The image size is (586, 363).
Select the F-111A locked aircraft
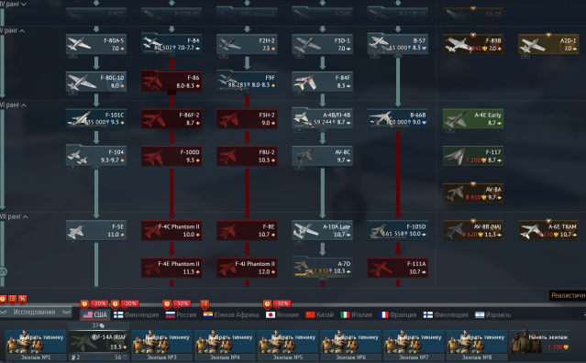point(398,268)
